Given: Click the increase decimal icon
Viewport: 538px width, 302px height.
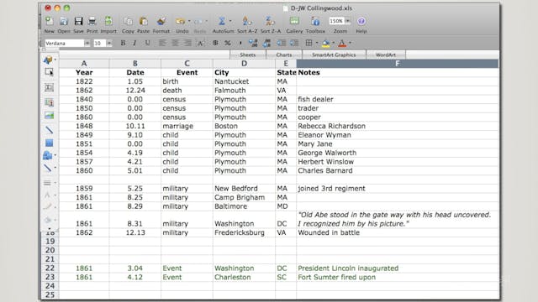Looking at the screenshot, I should (x=253, y=43).
